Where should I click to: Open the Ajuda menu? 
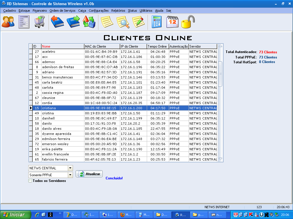(x=159, y=11)
